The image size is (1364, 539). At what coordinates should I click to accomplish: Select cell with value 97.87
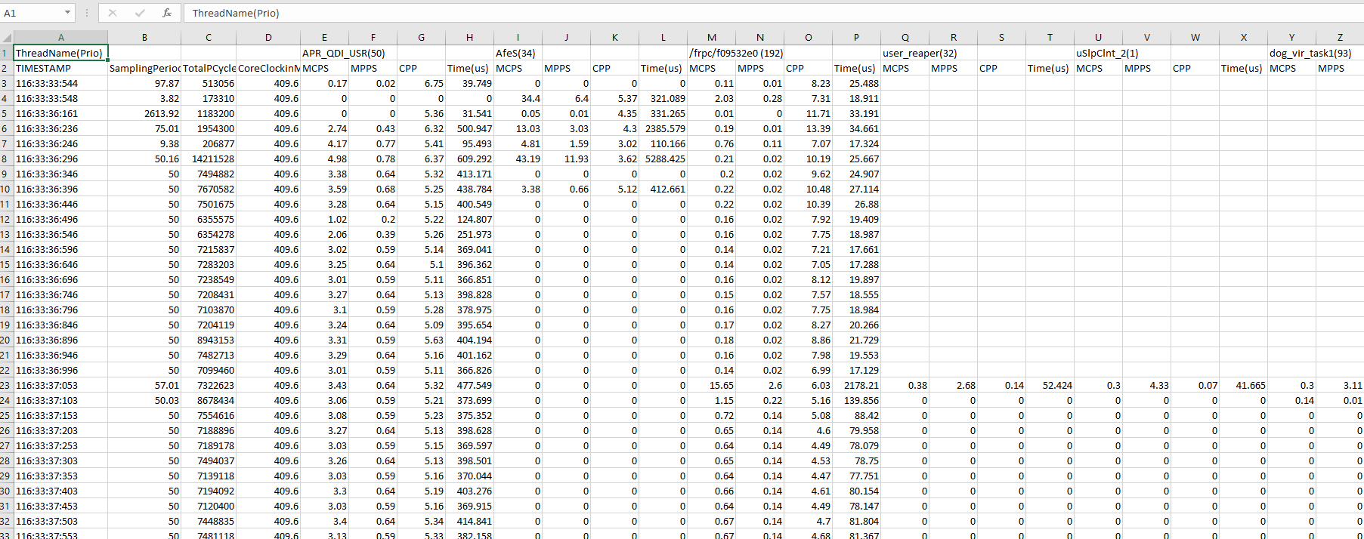[x=144, y=83]
